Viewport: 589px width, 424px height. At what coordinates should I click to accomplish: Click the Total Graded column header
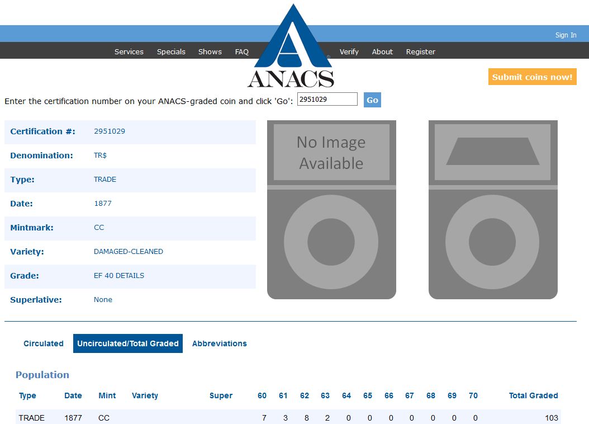[533, 395]
